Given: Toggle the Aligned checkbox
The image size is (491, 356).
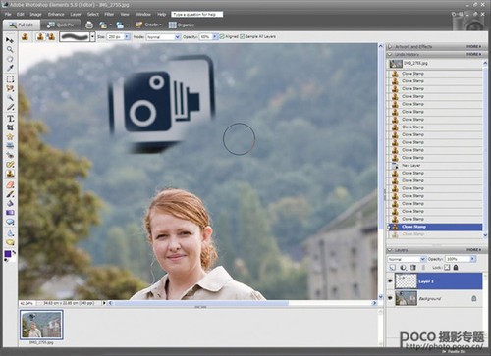Looking at the screenshot, I should 222,36.
